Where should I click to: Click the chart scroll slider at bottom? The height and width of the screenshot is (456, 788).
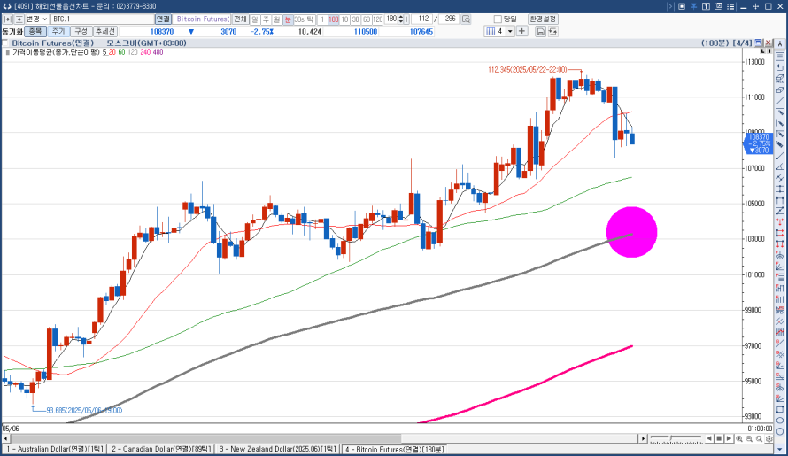point(673,438)
